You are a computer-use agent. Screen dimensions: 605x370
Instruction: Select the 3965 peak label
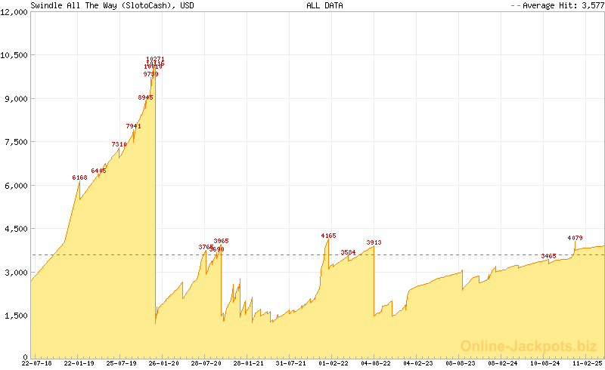[x=221, y=241]
